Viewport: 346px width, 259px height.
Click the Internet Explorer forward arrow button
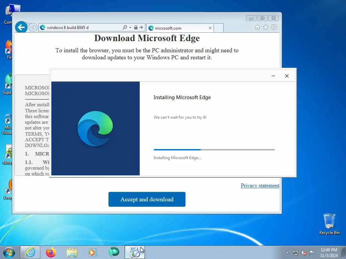33,28
